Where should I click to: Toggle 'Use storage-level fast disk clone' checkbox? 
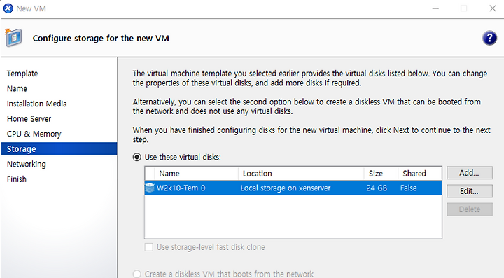point(149,247)
